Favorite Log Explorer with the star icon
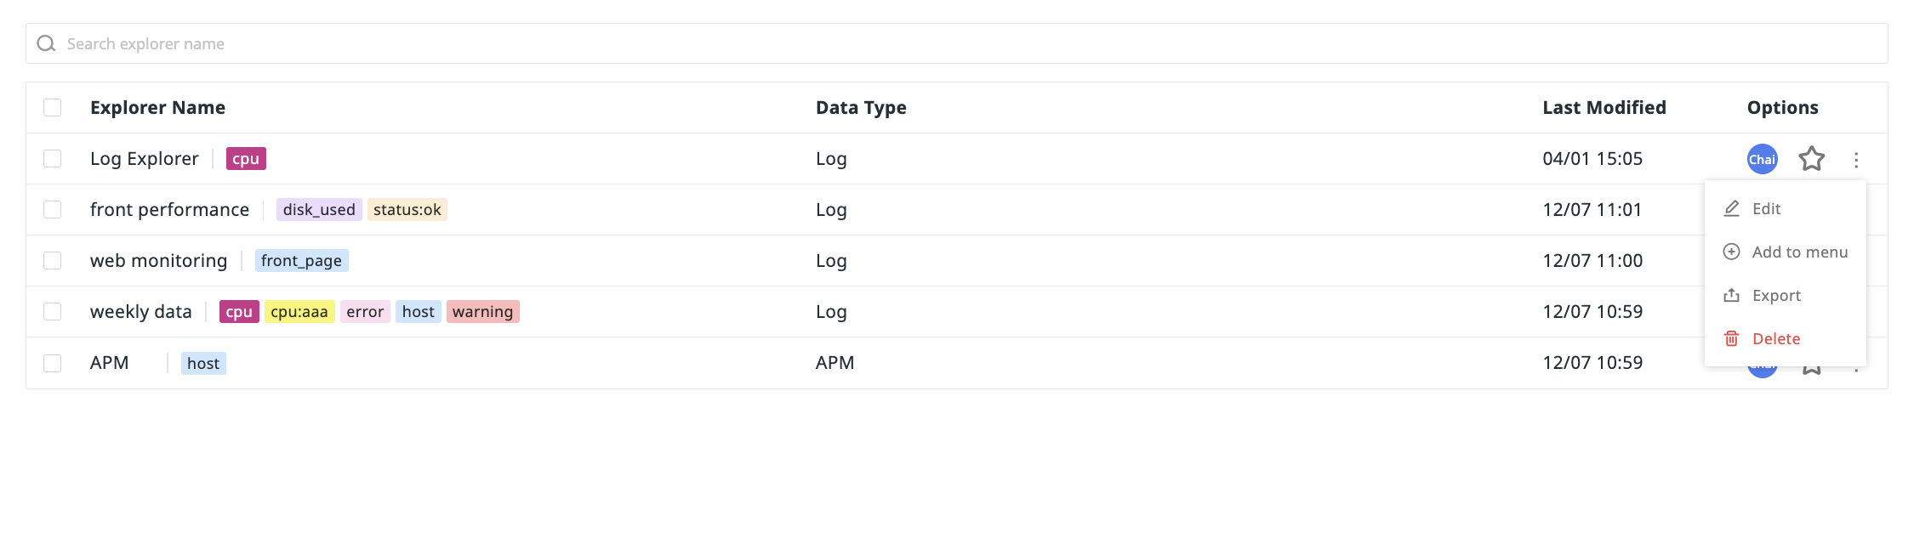1914x544 pixels. (x=1811, y=159)
